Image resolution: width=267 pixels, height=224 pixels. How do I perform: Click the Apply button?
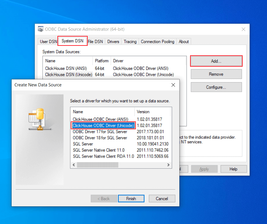point(204,169)
